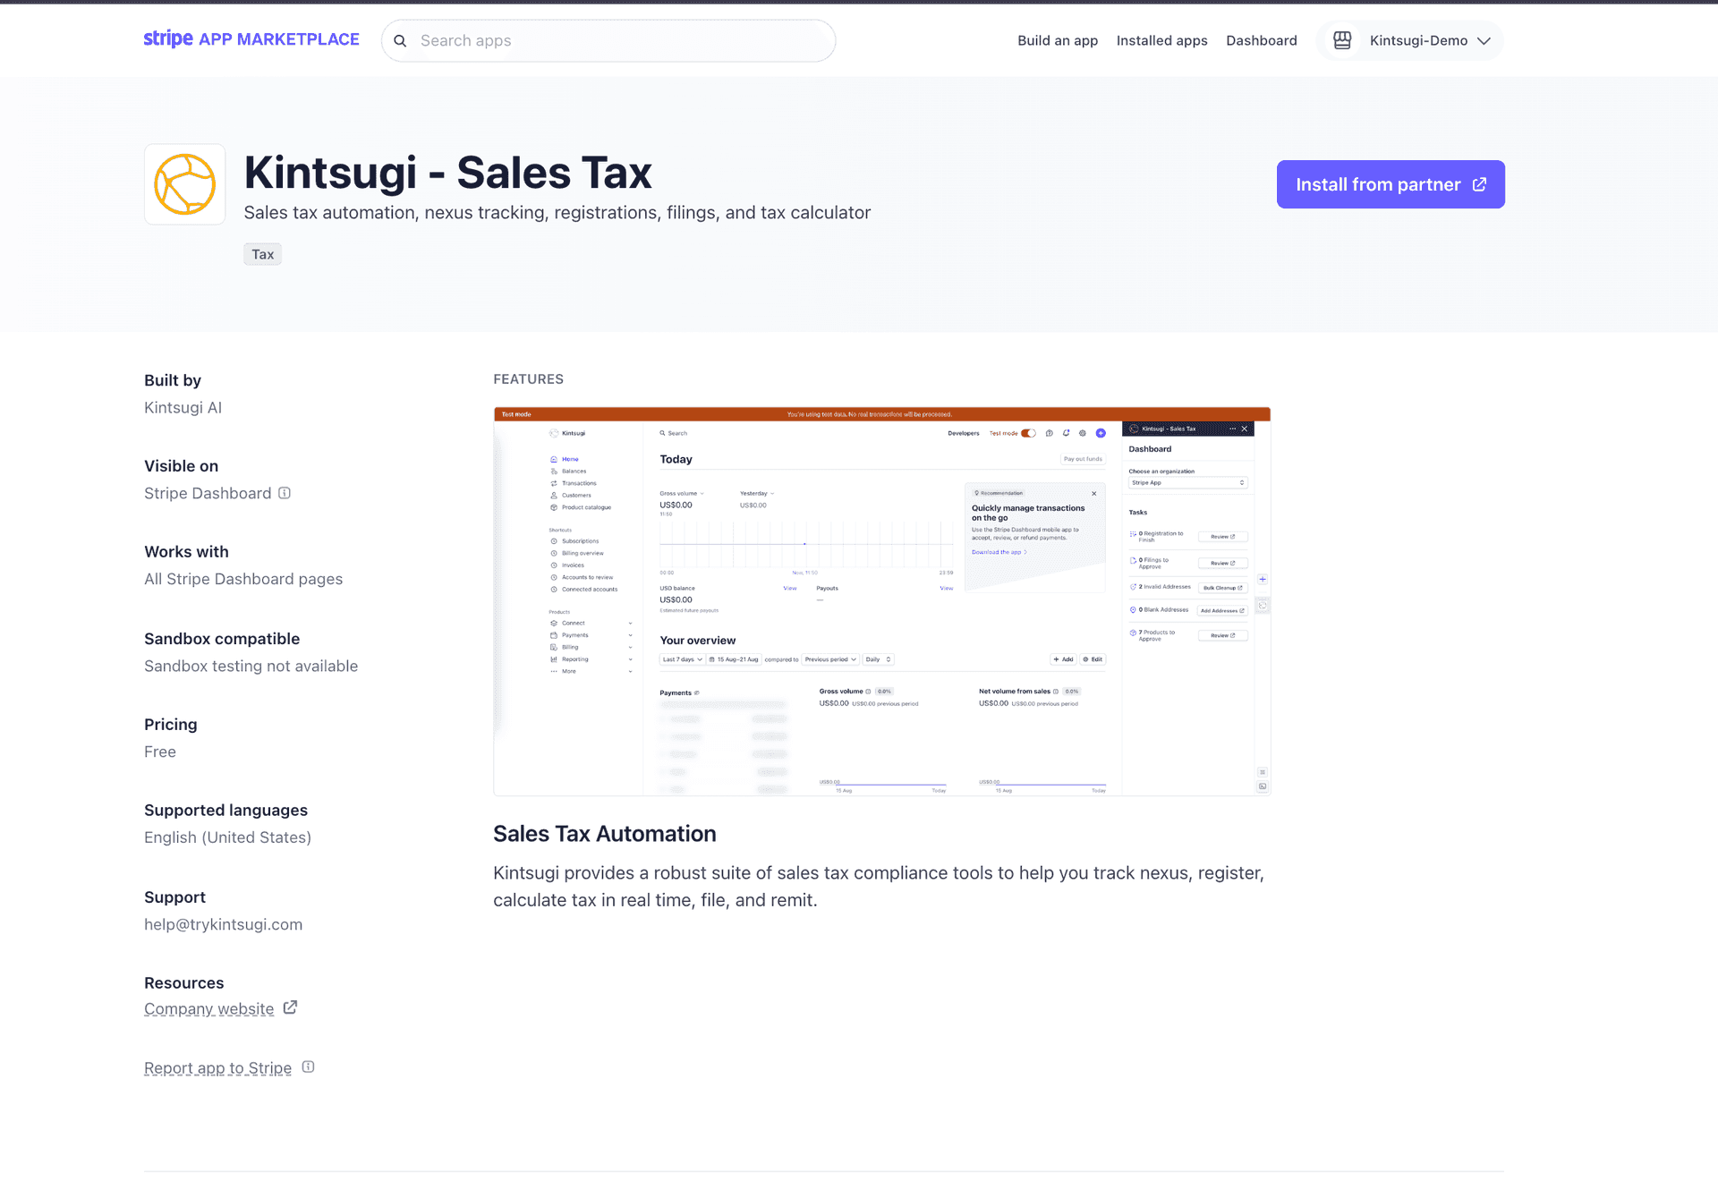The width and height of the screenshot is (1718, 1198).
Task: Click the help@trykintsugi.com support email
Action: 223,924
